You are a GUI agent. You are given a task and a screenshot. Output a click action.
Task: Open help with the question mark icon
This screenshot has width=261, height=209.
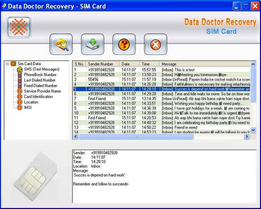coord(124,44)
